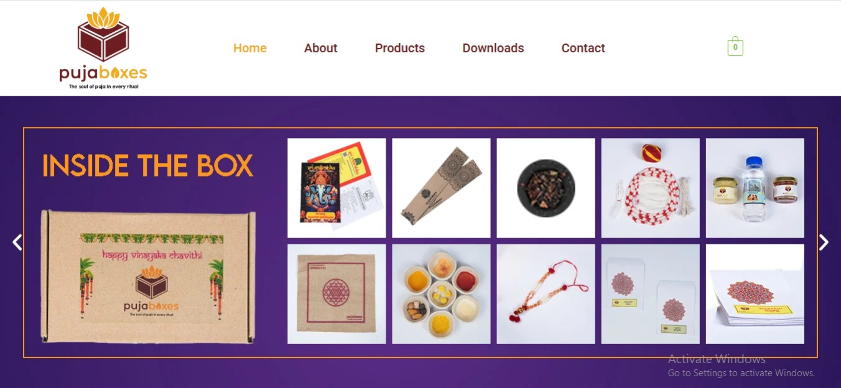The height and width of the screenshot is (388, 841).
Task: Select the incense sticks packet thumbnail
Action: pos(441,188)
